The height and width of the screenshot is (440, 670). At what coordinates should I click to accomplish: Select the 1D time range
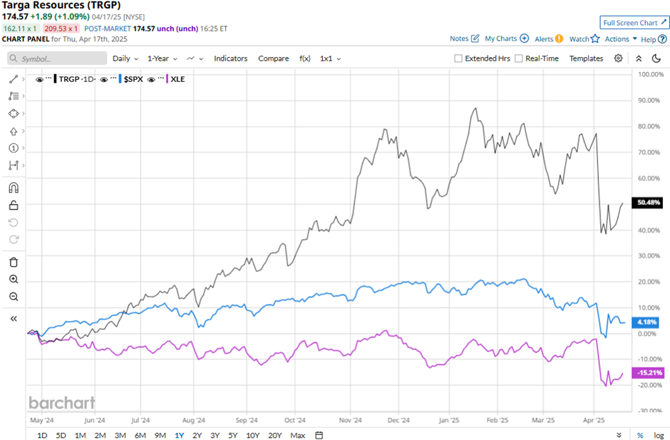42,435
